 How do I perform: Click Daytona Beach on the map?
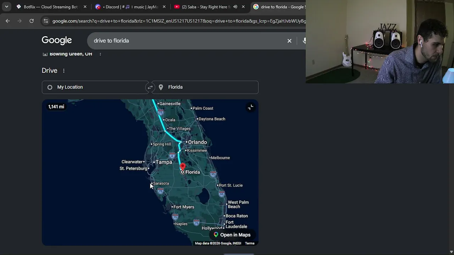click(x=212, y=119)
